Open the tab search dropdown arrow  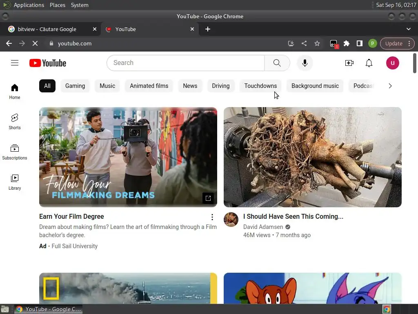point(408,29)
